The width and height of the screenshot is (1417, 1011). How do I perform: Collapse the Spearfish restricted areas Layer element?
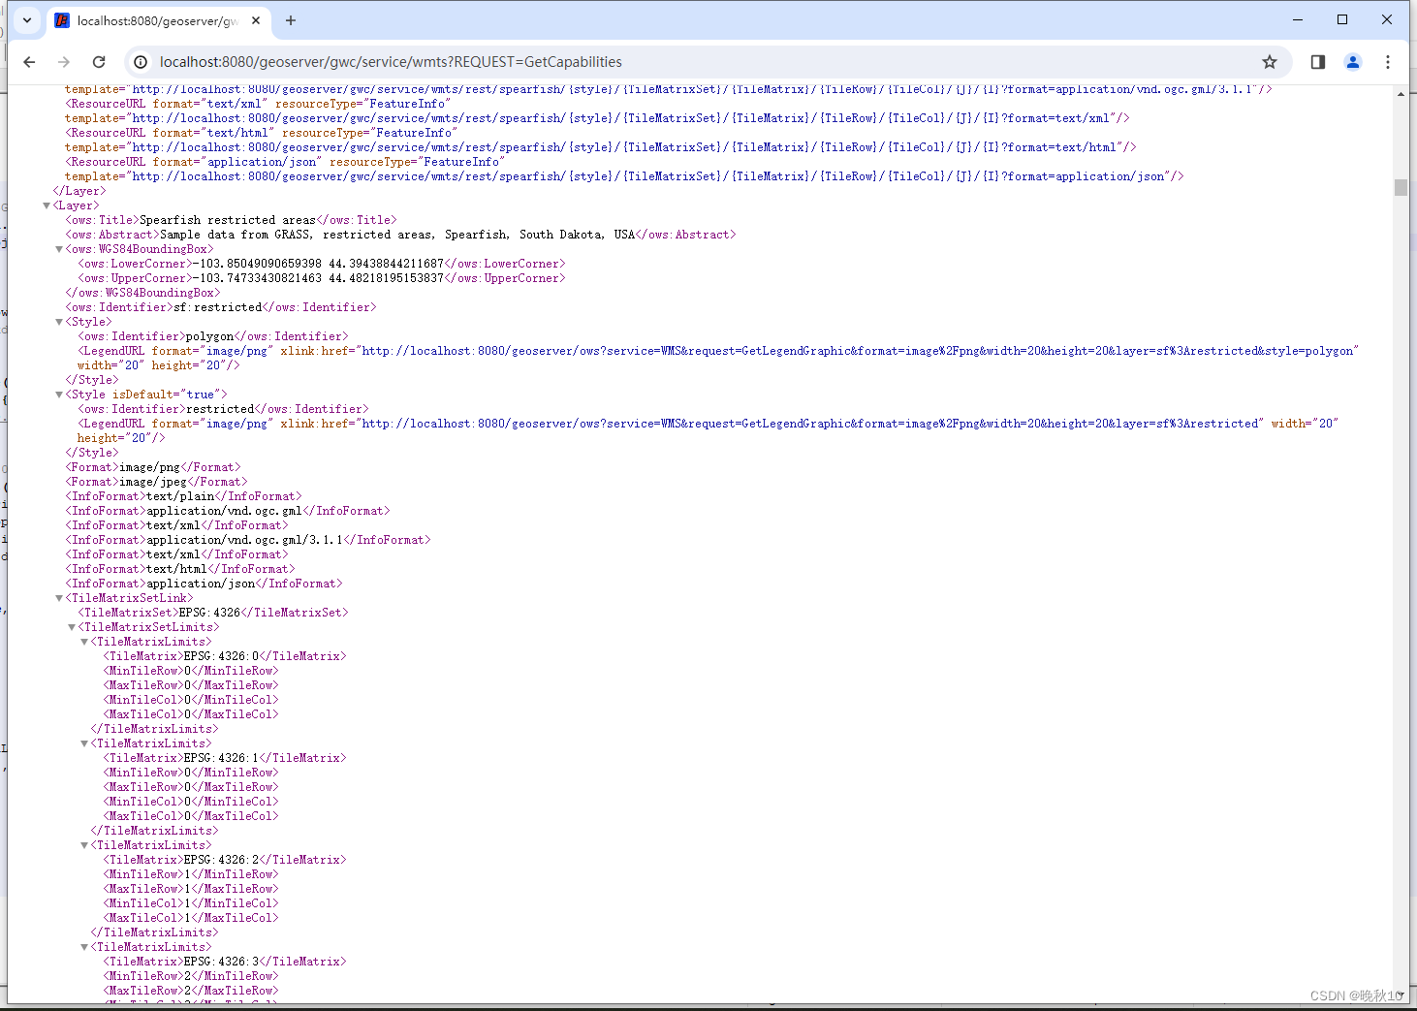(x=47, y=205)
